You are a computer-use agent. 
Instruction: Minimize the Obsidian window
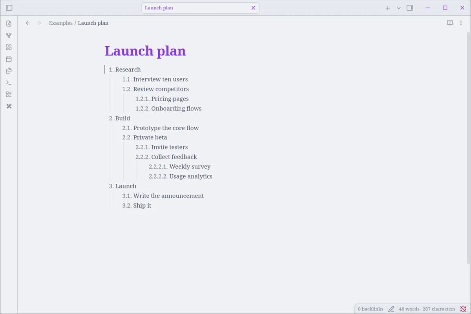pos(428,8)
